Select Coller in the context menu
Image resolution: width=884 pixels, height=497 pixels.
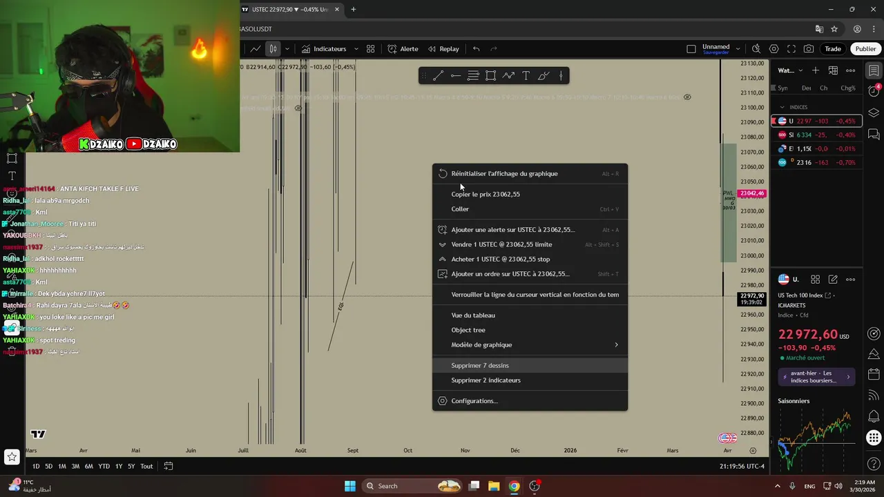(x=530, y=208)
